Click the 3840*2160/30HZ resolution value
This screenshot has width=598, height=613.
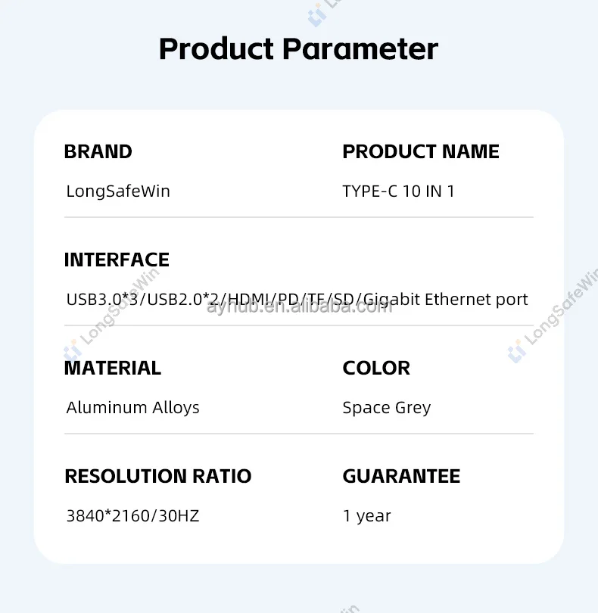point(133,515)
